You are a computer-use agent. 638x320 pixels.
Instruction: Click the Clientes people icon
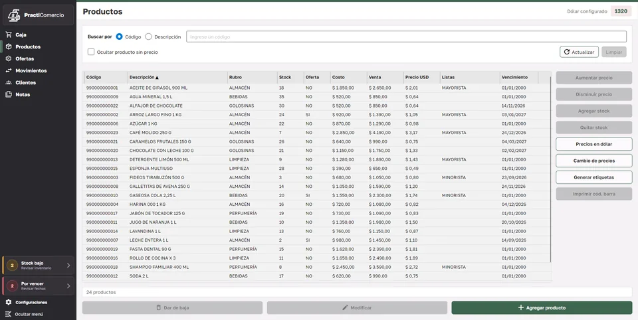(x=9, y=82)
